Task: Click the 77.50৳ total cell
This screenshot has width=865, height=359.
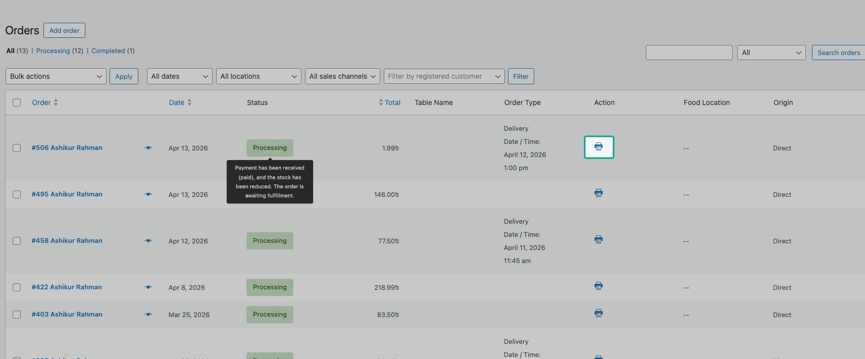Action: (388, 241)
